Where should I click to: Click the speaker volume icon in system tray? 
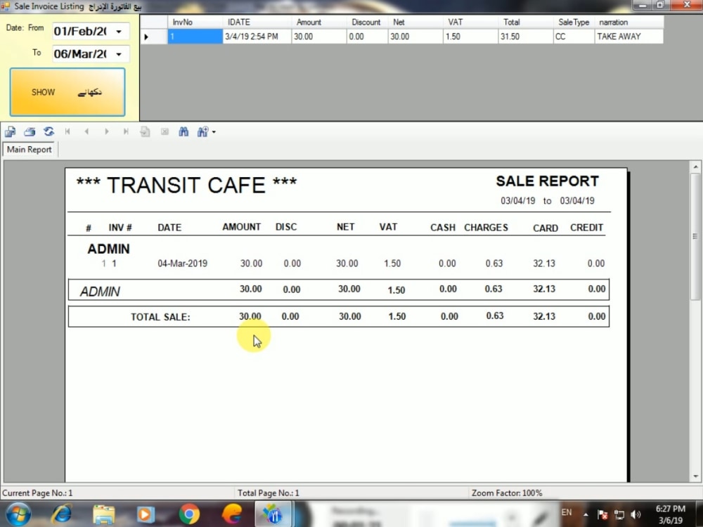click(x=636, y=514)
